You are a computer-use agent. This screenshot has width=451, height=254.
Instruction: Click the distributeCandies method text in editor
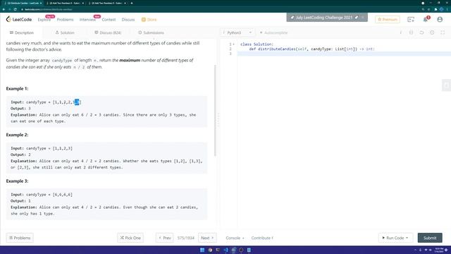[x=277, y=49]
